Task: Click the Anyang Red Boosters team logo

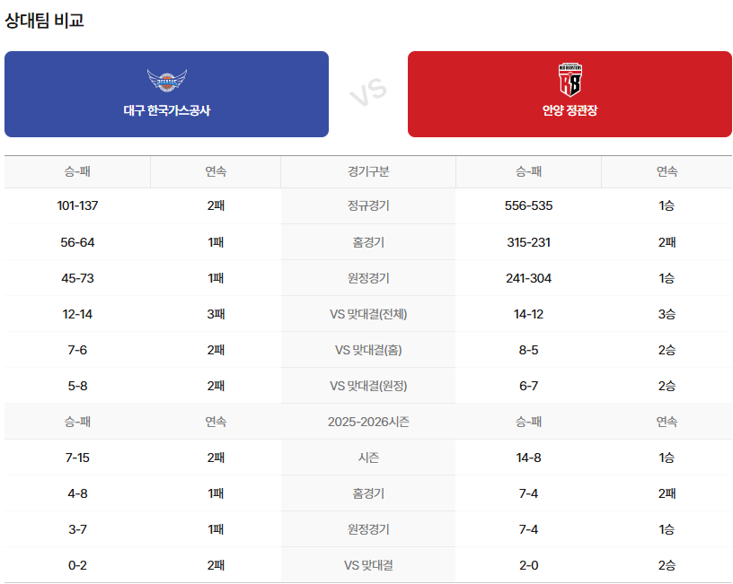Action: 570,80
